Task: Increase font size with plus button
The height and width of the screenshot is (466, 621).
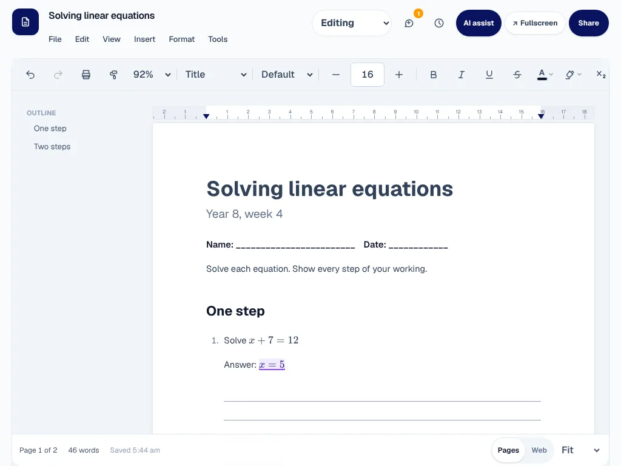Action: click(399, 75)
